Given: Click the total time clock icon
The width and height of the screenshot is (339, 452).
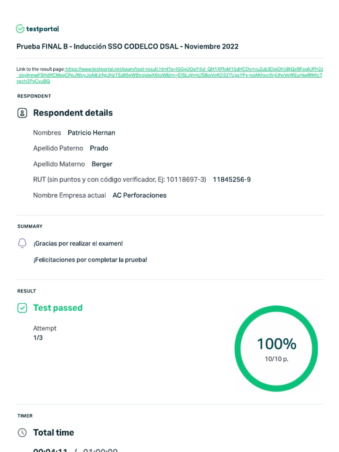Looking at the screenshot, I should pos(22,433).
